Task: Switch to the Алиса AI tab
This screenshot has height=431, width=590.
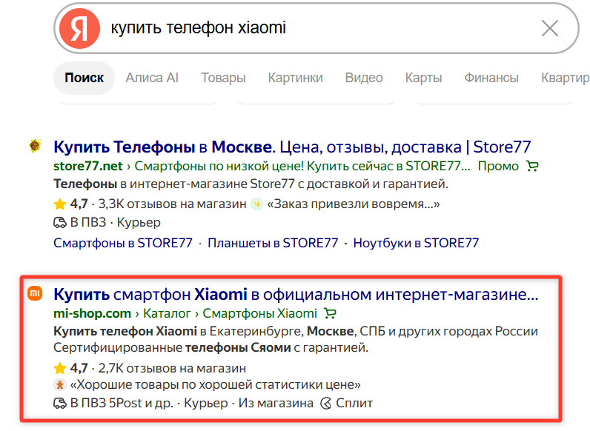Action: pyautogui.click(x=152, y=78)
